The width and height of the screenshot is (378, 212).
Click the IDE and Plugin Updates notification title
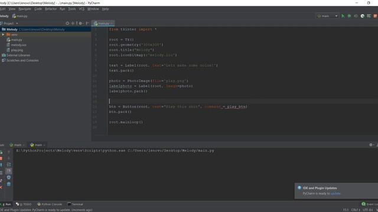click(320, 188)
